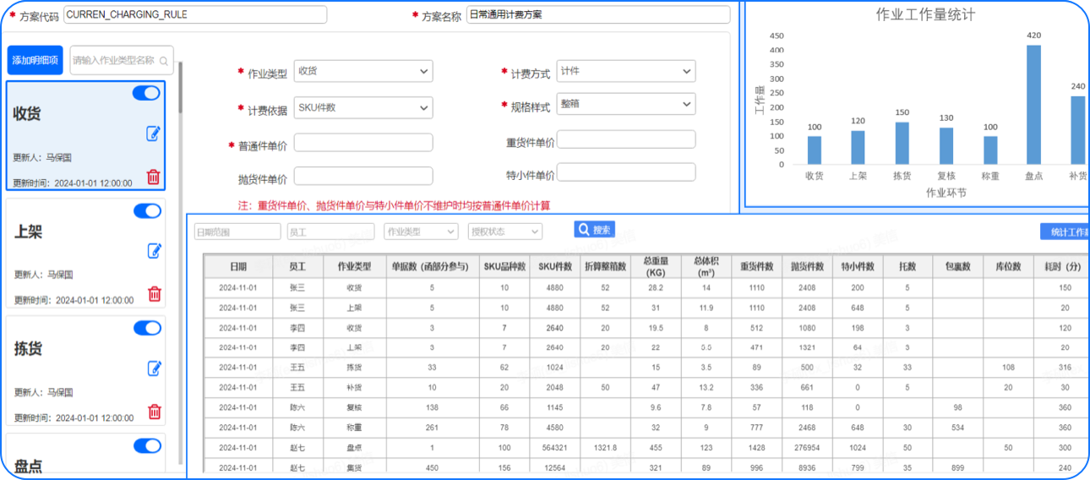Image resolution: width=1090 pixels, height=480 pixels.
Task: Click edit icon on 拣货 card
Action: (154, 368)
